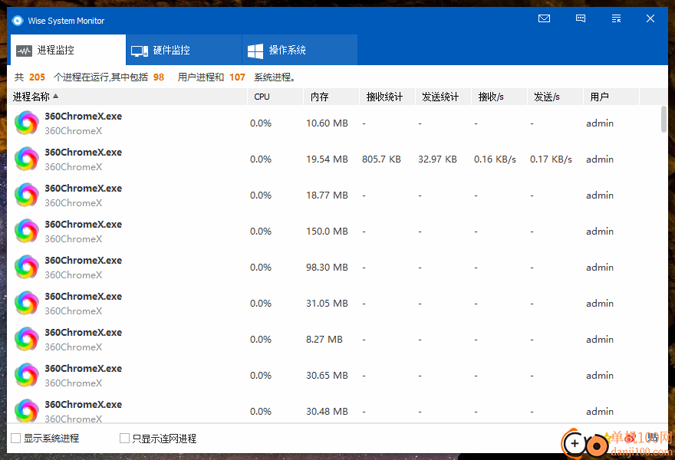Click the hardware monitor computer icon
Viewport: 675px width, 460px height.
(x=140, y=51)
